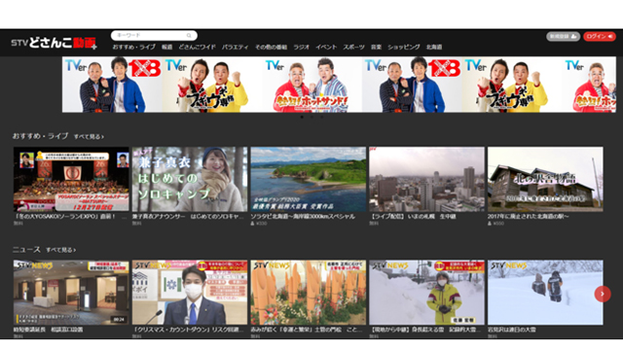Image resolution: width=623 pixels, height=350 pixels.
Task: Open the STV どさんこ動画 logo home
Action: (x=54, y=43)
